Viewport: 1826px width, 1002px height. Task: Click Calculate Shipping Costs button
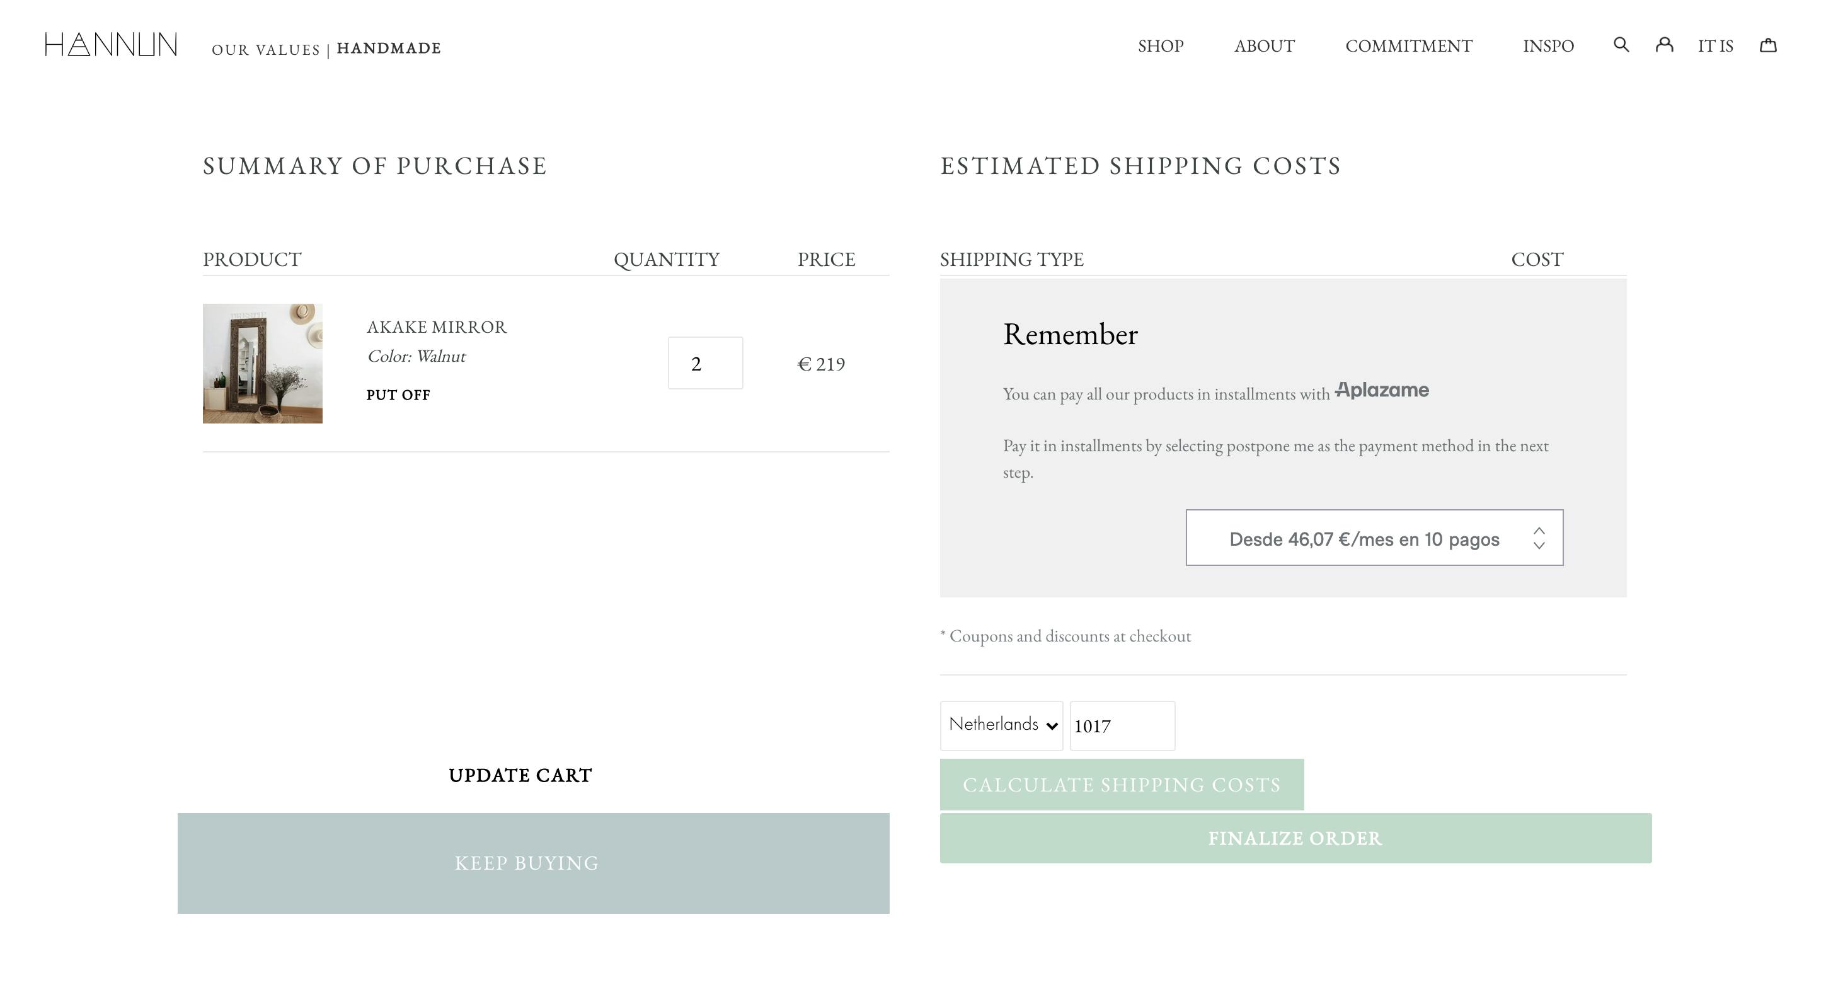(1122, 785)
